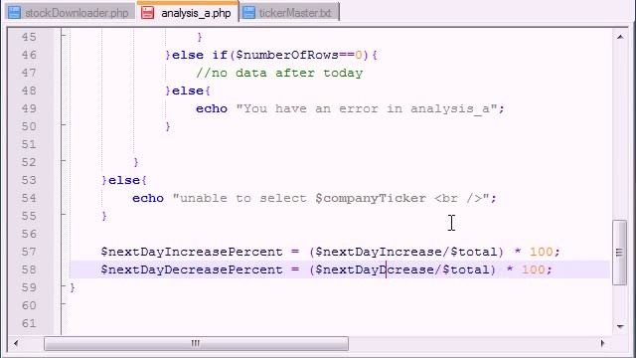Click the horizontal scrollbar left arrow

pos(16,343)
